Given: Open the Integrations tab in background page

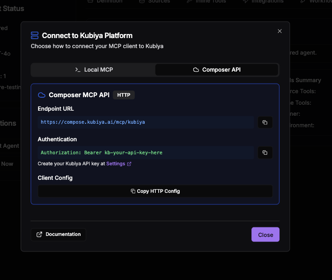Looking at the screenshot, I should coord(263,2).
